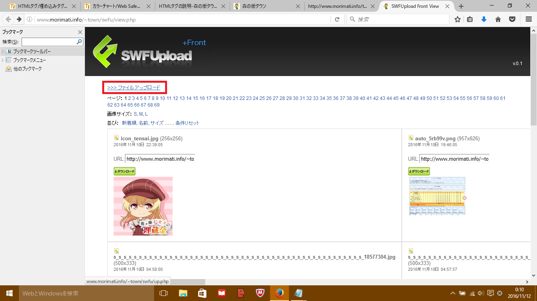Click the site info icon in address bar

click(x=30, y=20)
